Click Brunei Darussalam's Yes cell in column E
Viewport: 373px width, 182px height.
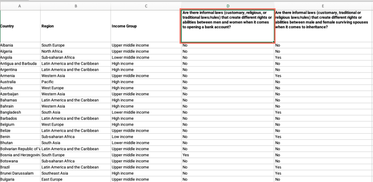[323, 173]
